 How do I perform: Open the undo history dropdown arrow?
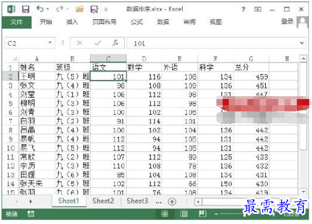[x=48, y=9]
